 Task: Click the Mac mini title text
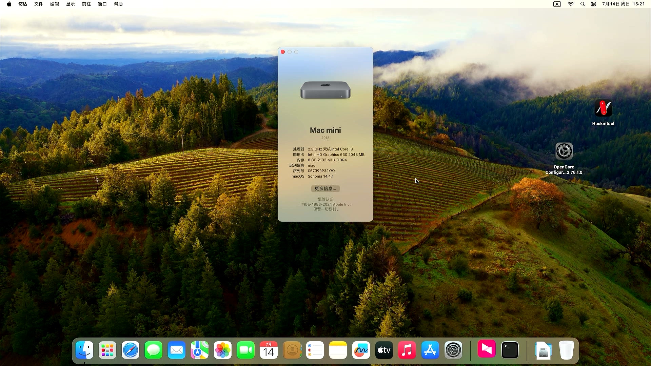(325, 130)
